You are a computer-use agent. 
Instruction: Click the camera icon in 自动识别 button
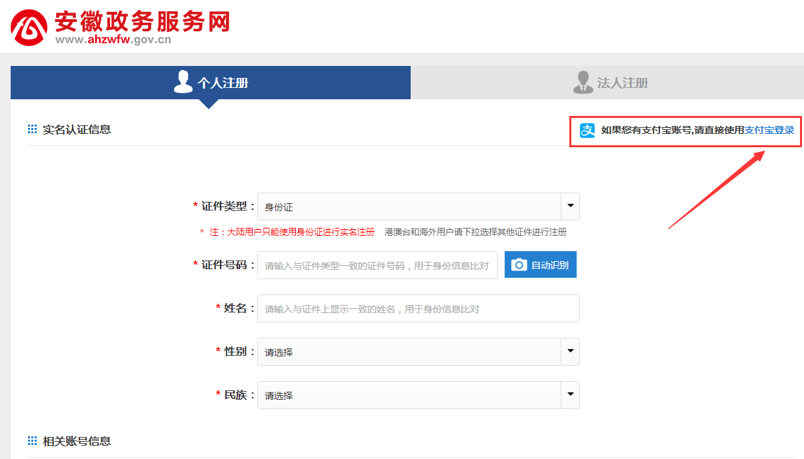click(519, 265)
